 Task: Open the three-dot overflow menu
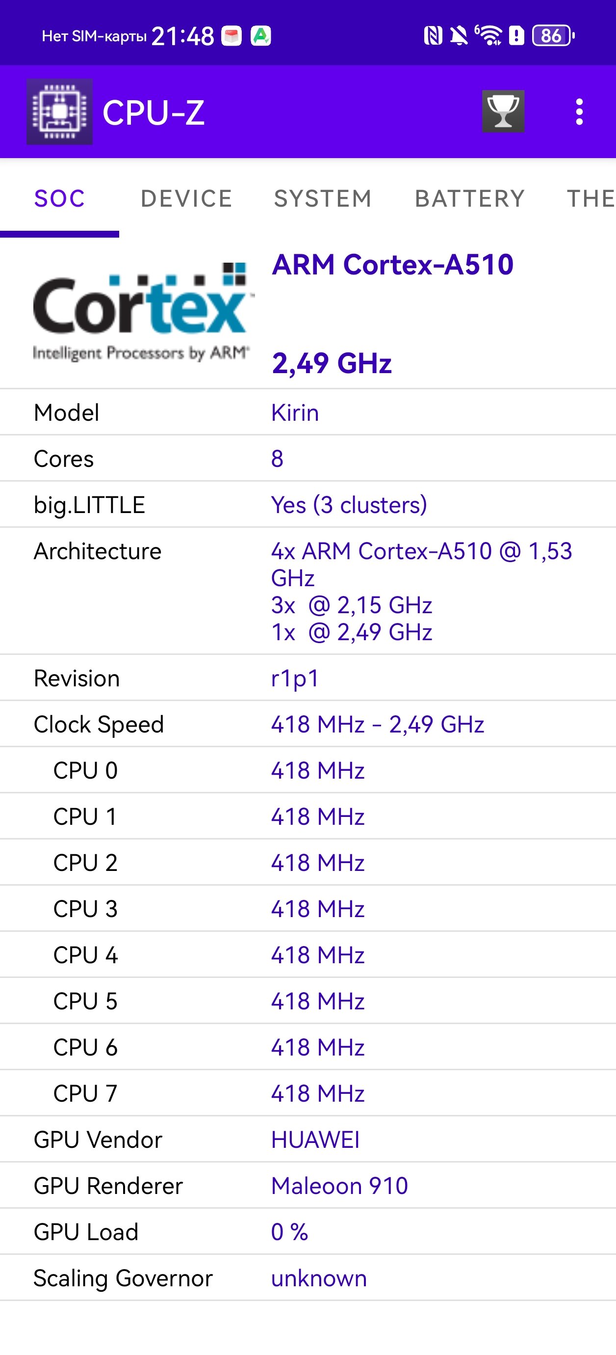pos(579,111)
